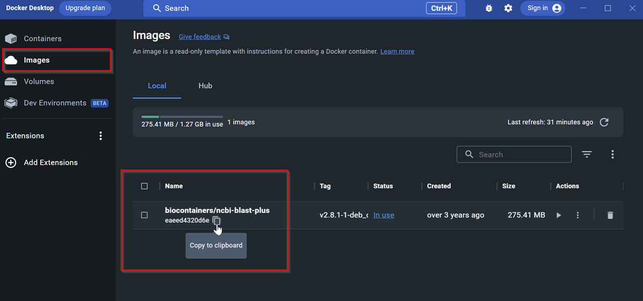The height and width of the screenshot is (301, 643).
Task: Check the biocontainers/ncbi-blast-plus row checkbox
Action: [x=144, y=215]
